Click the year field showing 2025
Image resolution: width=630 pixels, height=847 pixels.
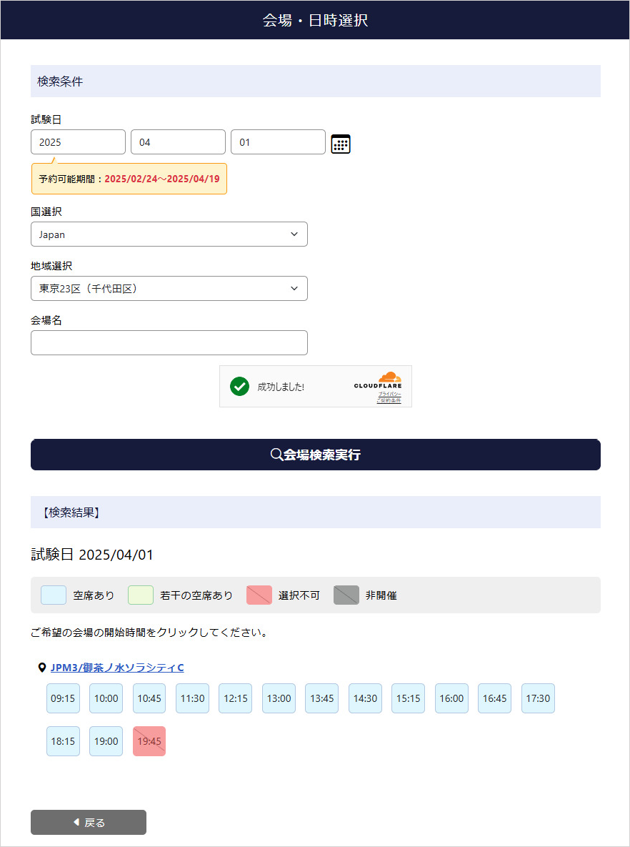[78, 142]
